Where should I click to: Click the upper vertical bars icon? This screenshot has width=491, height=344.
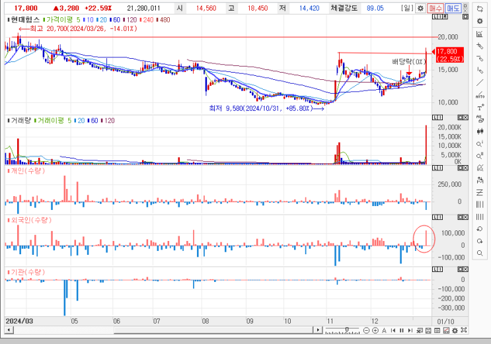(480, 205)
